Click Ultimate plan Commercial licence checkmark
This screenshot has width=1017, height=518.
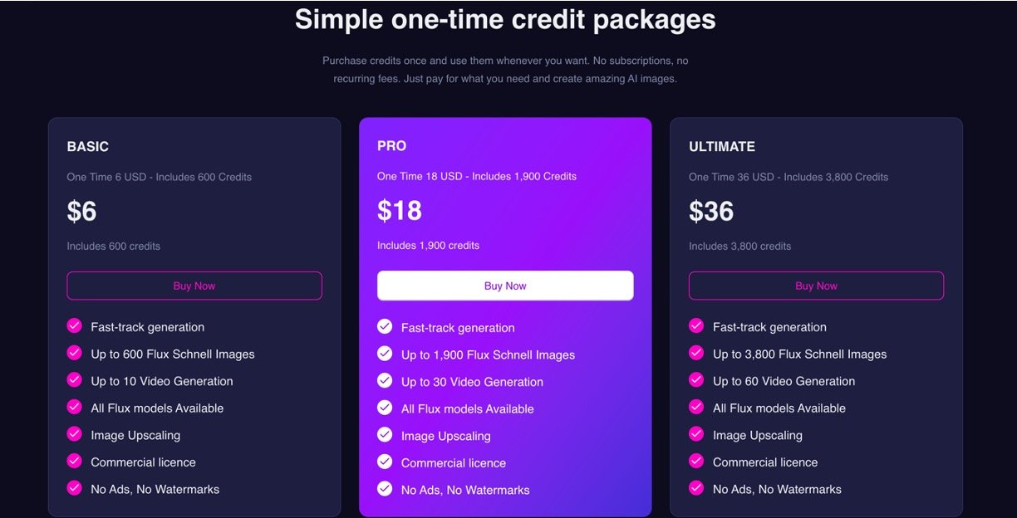coord(696,461)
